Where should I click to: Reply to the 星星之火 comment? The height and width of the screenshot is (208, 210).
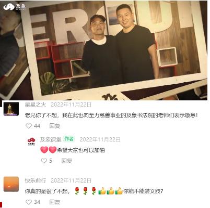[55, 126]
